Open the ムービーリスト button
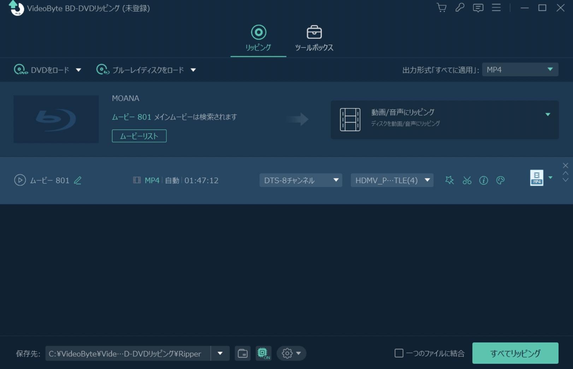 tap(139, 136)
